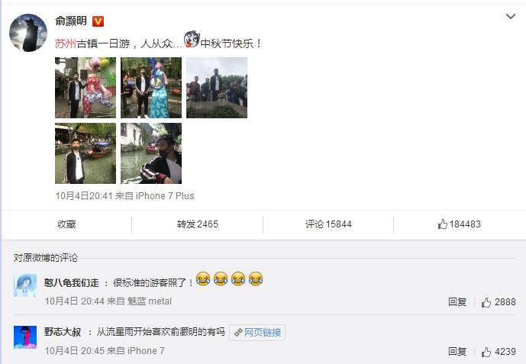Click the 收藏 tab

(x=66, y=224)
